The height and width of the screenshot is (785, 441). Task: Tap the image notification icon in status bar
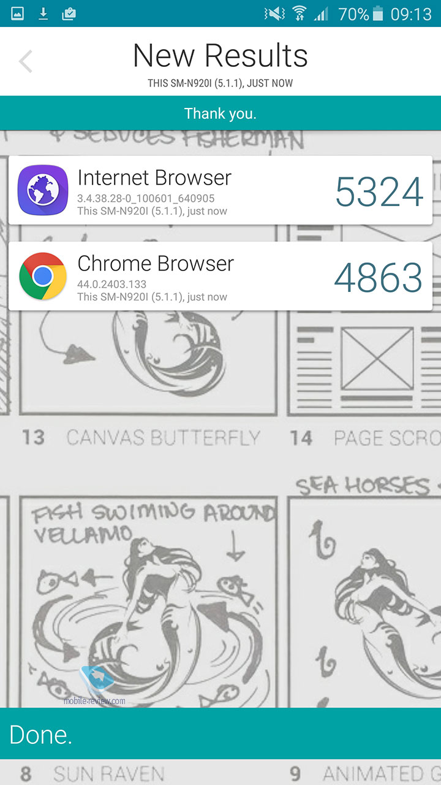[x=17, y=13]
